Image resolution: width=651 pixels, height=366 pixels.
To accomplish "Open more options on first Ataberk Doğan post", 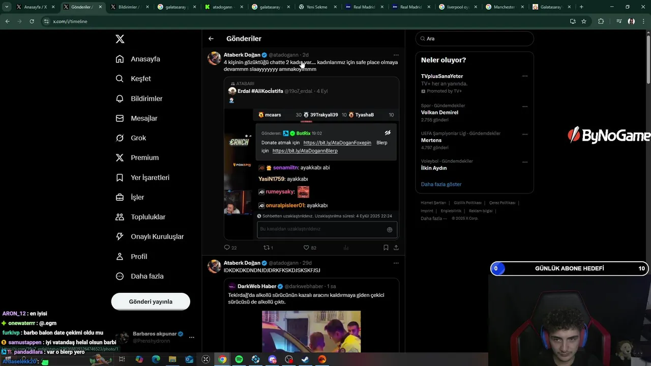I will coord(396,55).
